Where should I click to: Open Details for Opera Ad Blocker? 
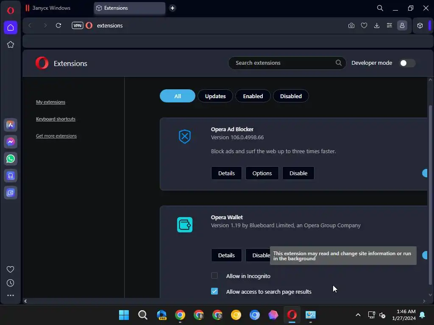(x=226, y=173)
